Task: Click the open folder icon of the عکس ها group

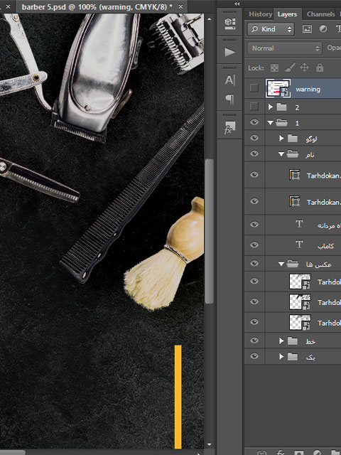Action: (293, 264)
